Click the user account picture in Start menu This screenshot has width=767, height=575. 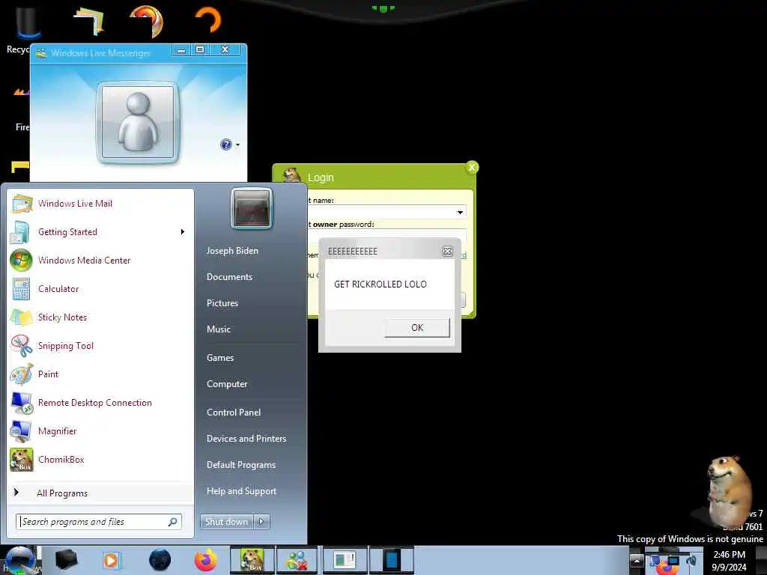(252, 209)
